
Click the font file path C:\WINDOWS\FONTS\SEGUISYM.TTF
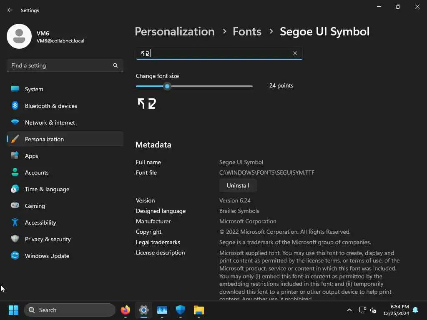coord(266,172)
